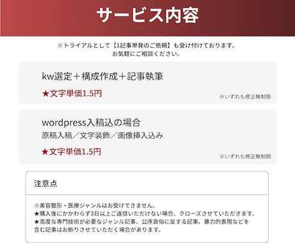This screenshot has height=243, width=295.
Task: Click the 注意点 box heading
Action: coord(46,184)
